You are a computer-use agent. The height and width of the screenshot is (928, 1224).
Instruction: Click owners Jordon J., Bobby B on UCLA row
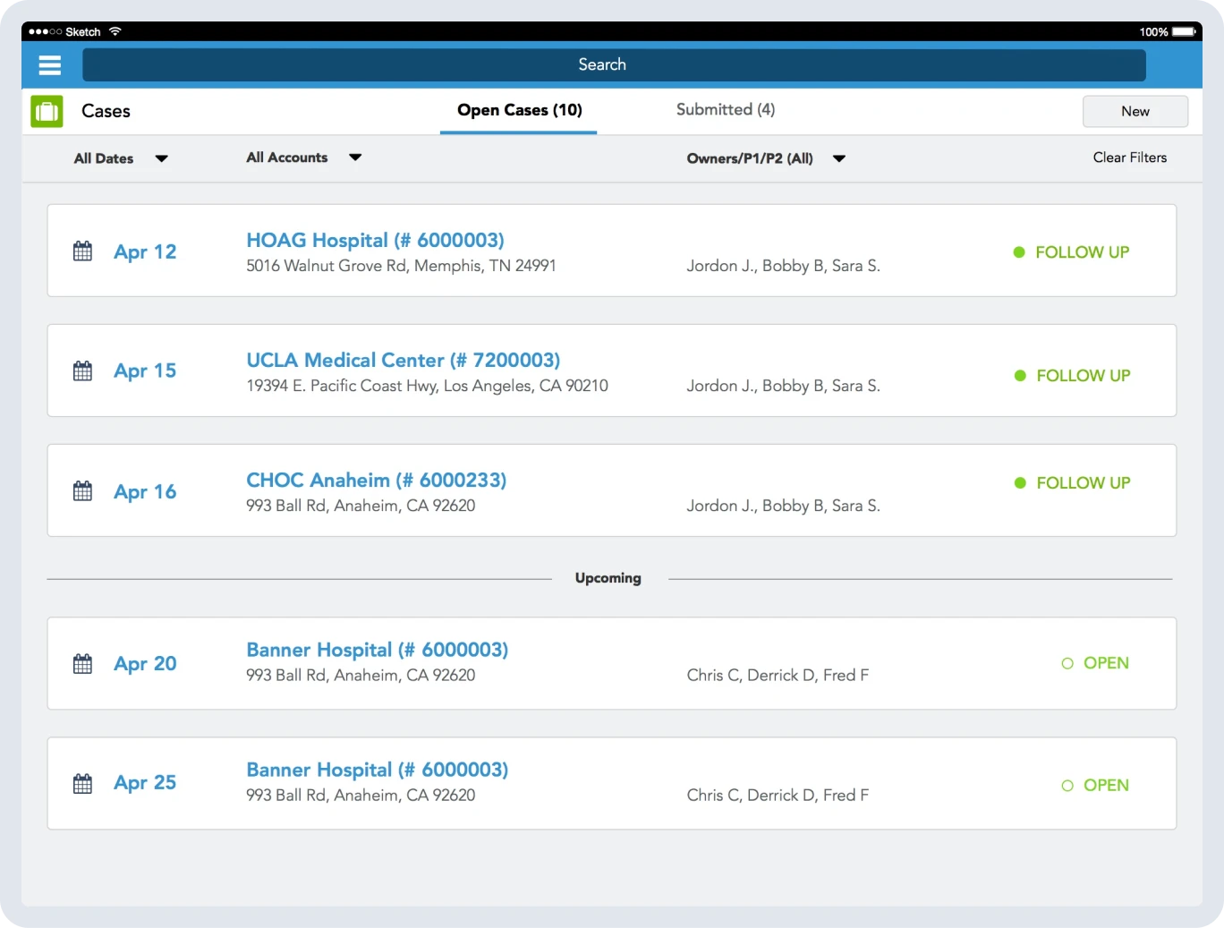783,386
